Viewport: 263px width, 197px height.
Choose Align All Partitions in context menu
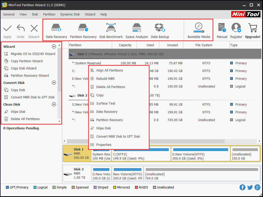coord(119,70)
